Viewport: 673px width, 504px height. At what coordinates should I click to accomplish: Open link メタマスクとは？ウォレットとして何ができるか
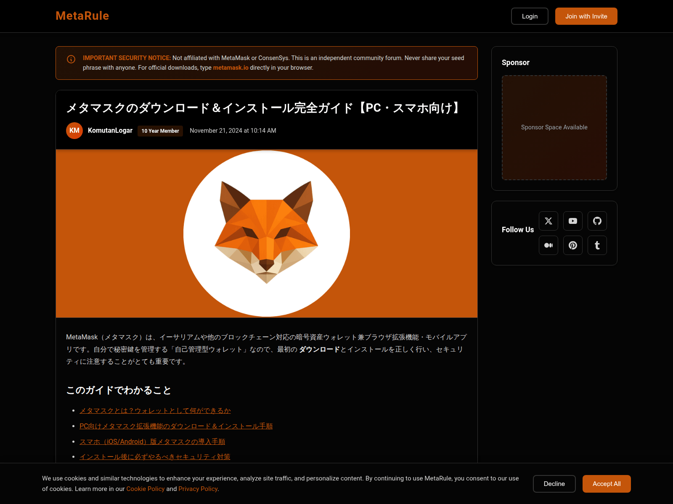(x=155, y=411)
